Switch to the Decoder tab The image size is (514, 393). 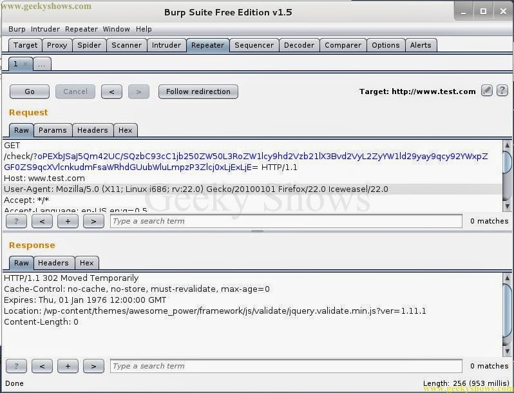tap(299, 45)
